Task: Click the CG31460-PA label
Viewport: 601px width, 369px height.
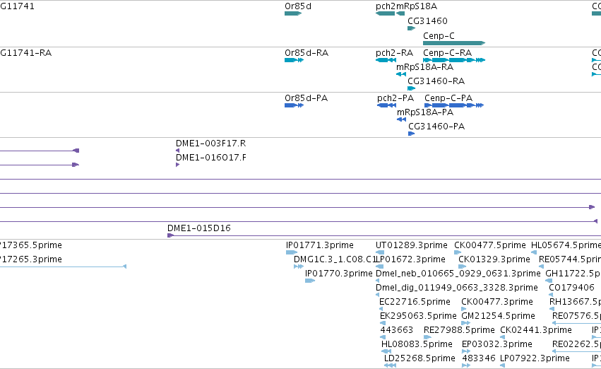Action: [x=436, y=127]
